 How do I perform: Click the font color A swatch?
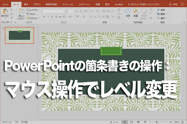coord(84,17)
